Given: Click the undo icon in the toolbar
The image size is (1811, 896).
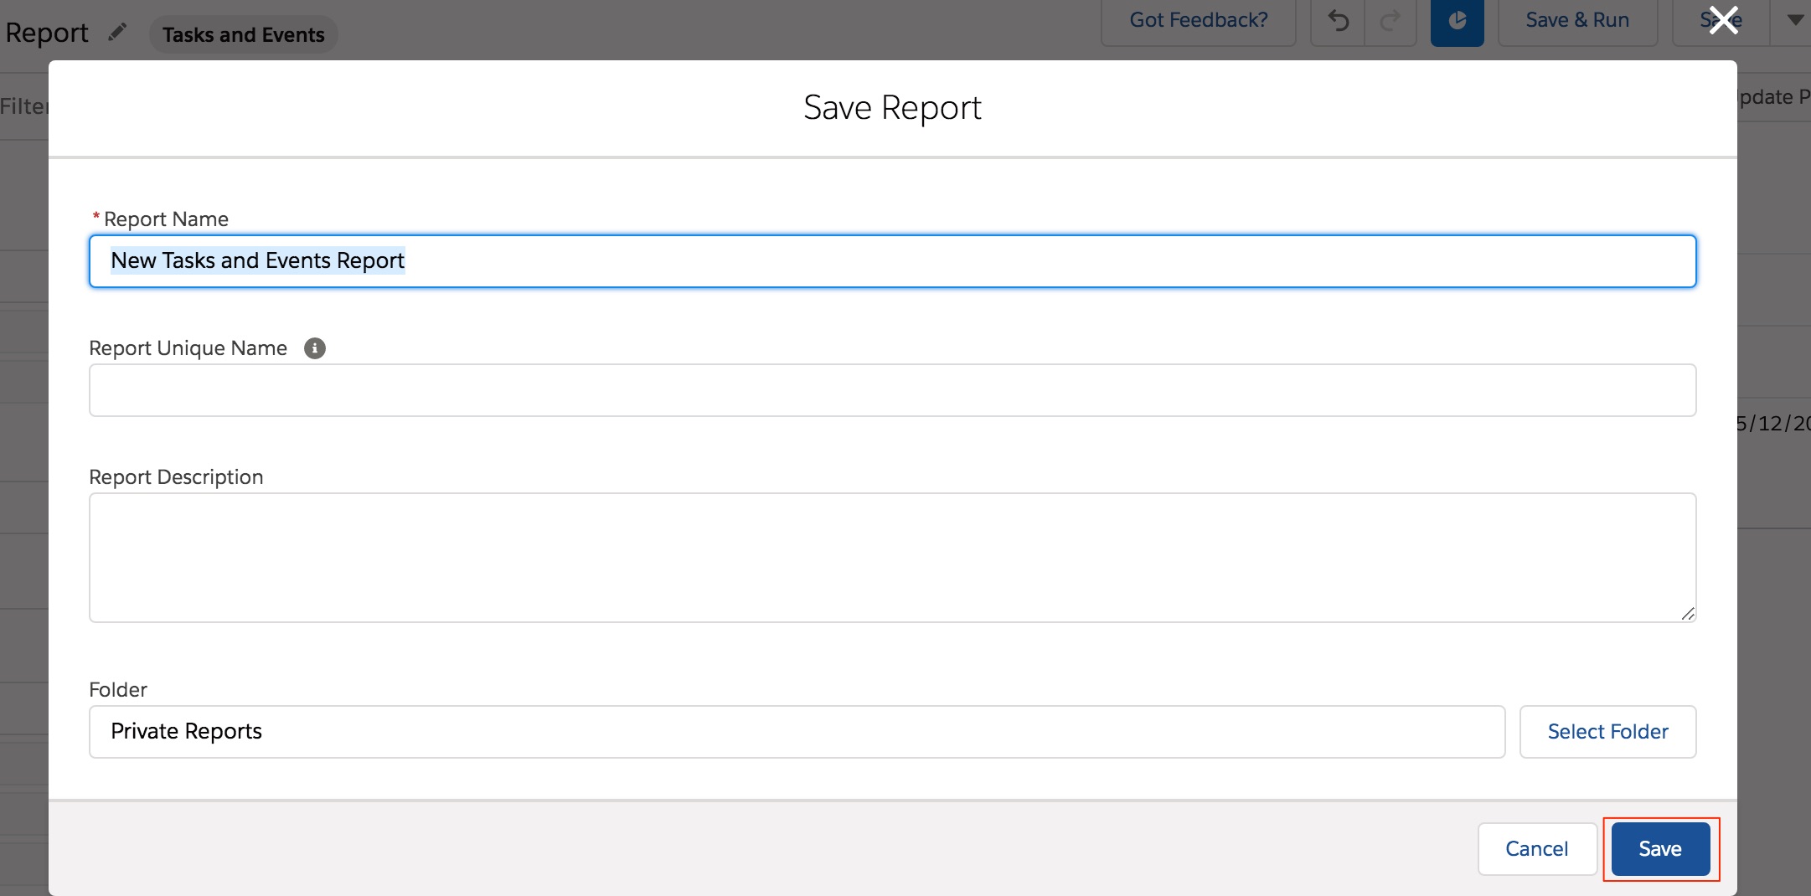Looking at the screenshot, I should pos(1338,19).
